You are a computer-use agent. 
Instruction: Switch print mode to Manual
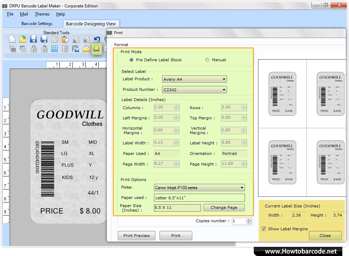207,60
